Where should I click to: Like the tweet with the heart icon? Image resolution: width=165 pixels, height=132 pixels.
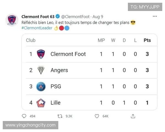[x=97, y=116]
